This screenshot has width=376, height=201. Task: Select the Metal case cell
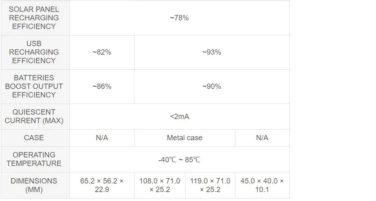click(184, 137)
